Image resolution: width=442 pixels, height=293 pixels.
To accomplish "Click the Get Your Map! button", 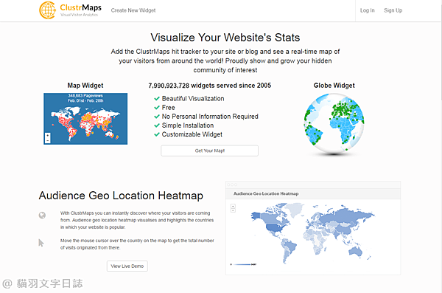I will click(209, 151).
